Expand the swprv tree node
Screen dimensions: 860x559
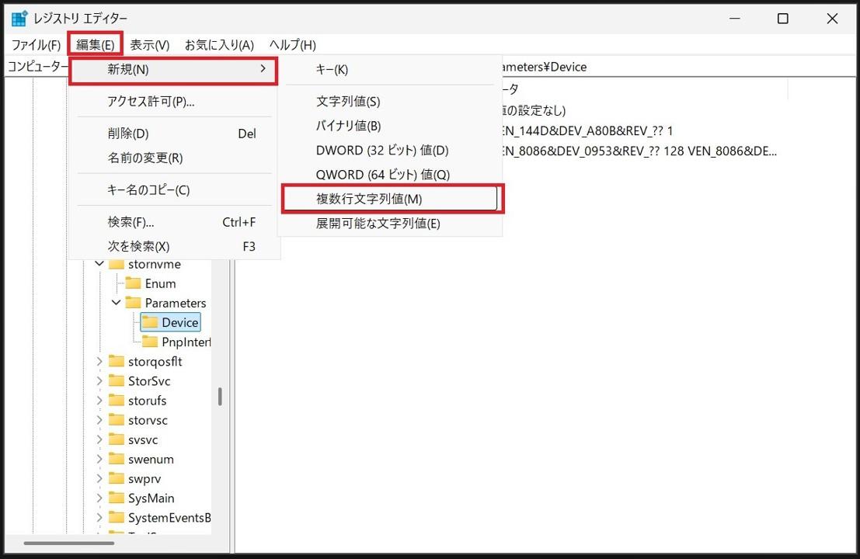point(99,478)
